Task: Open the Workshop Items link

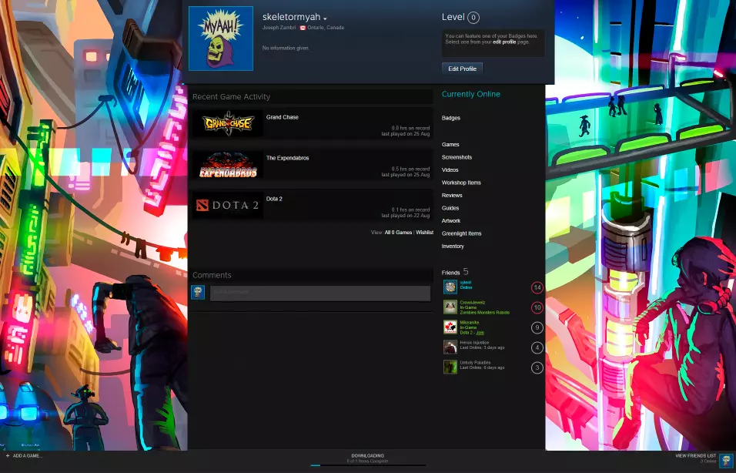Action: (x=461, y=183)
